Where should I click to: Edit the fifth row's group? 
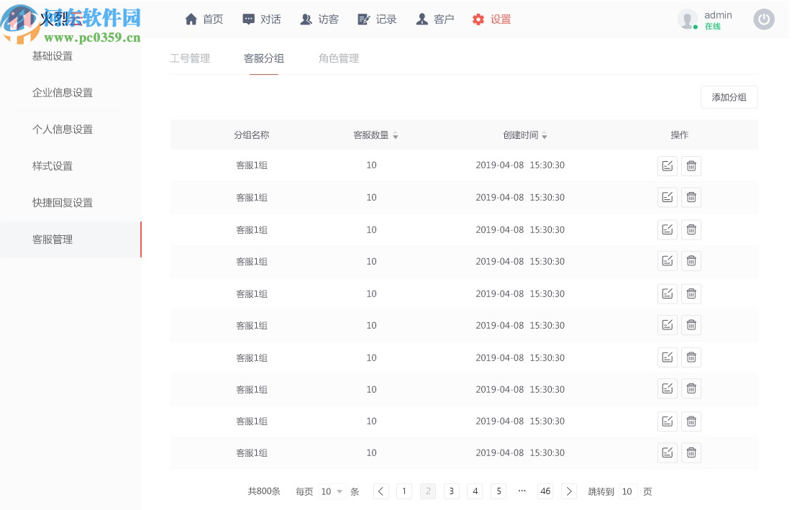tap(668, 293)
